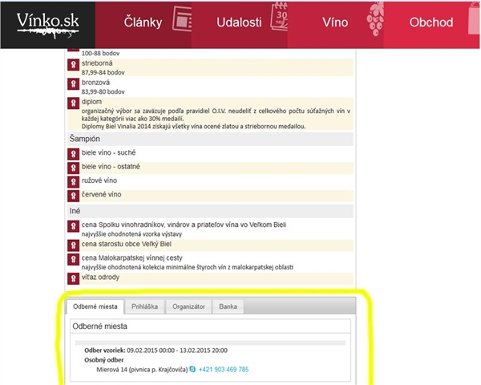The width and height of the screenshot is (481, 385).
Task: Select the text strieborná
Action: [x=97, y=63]
